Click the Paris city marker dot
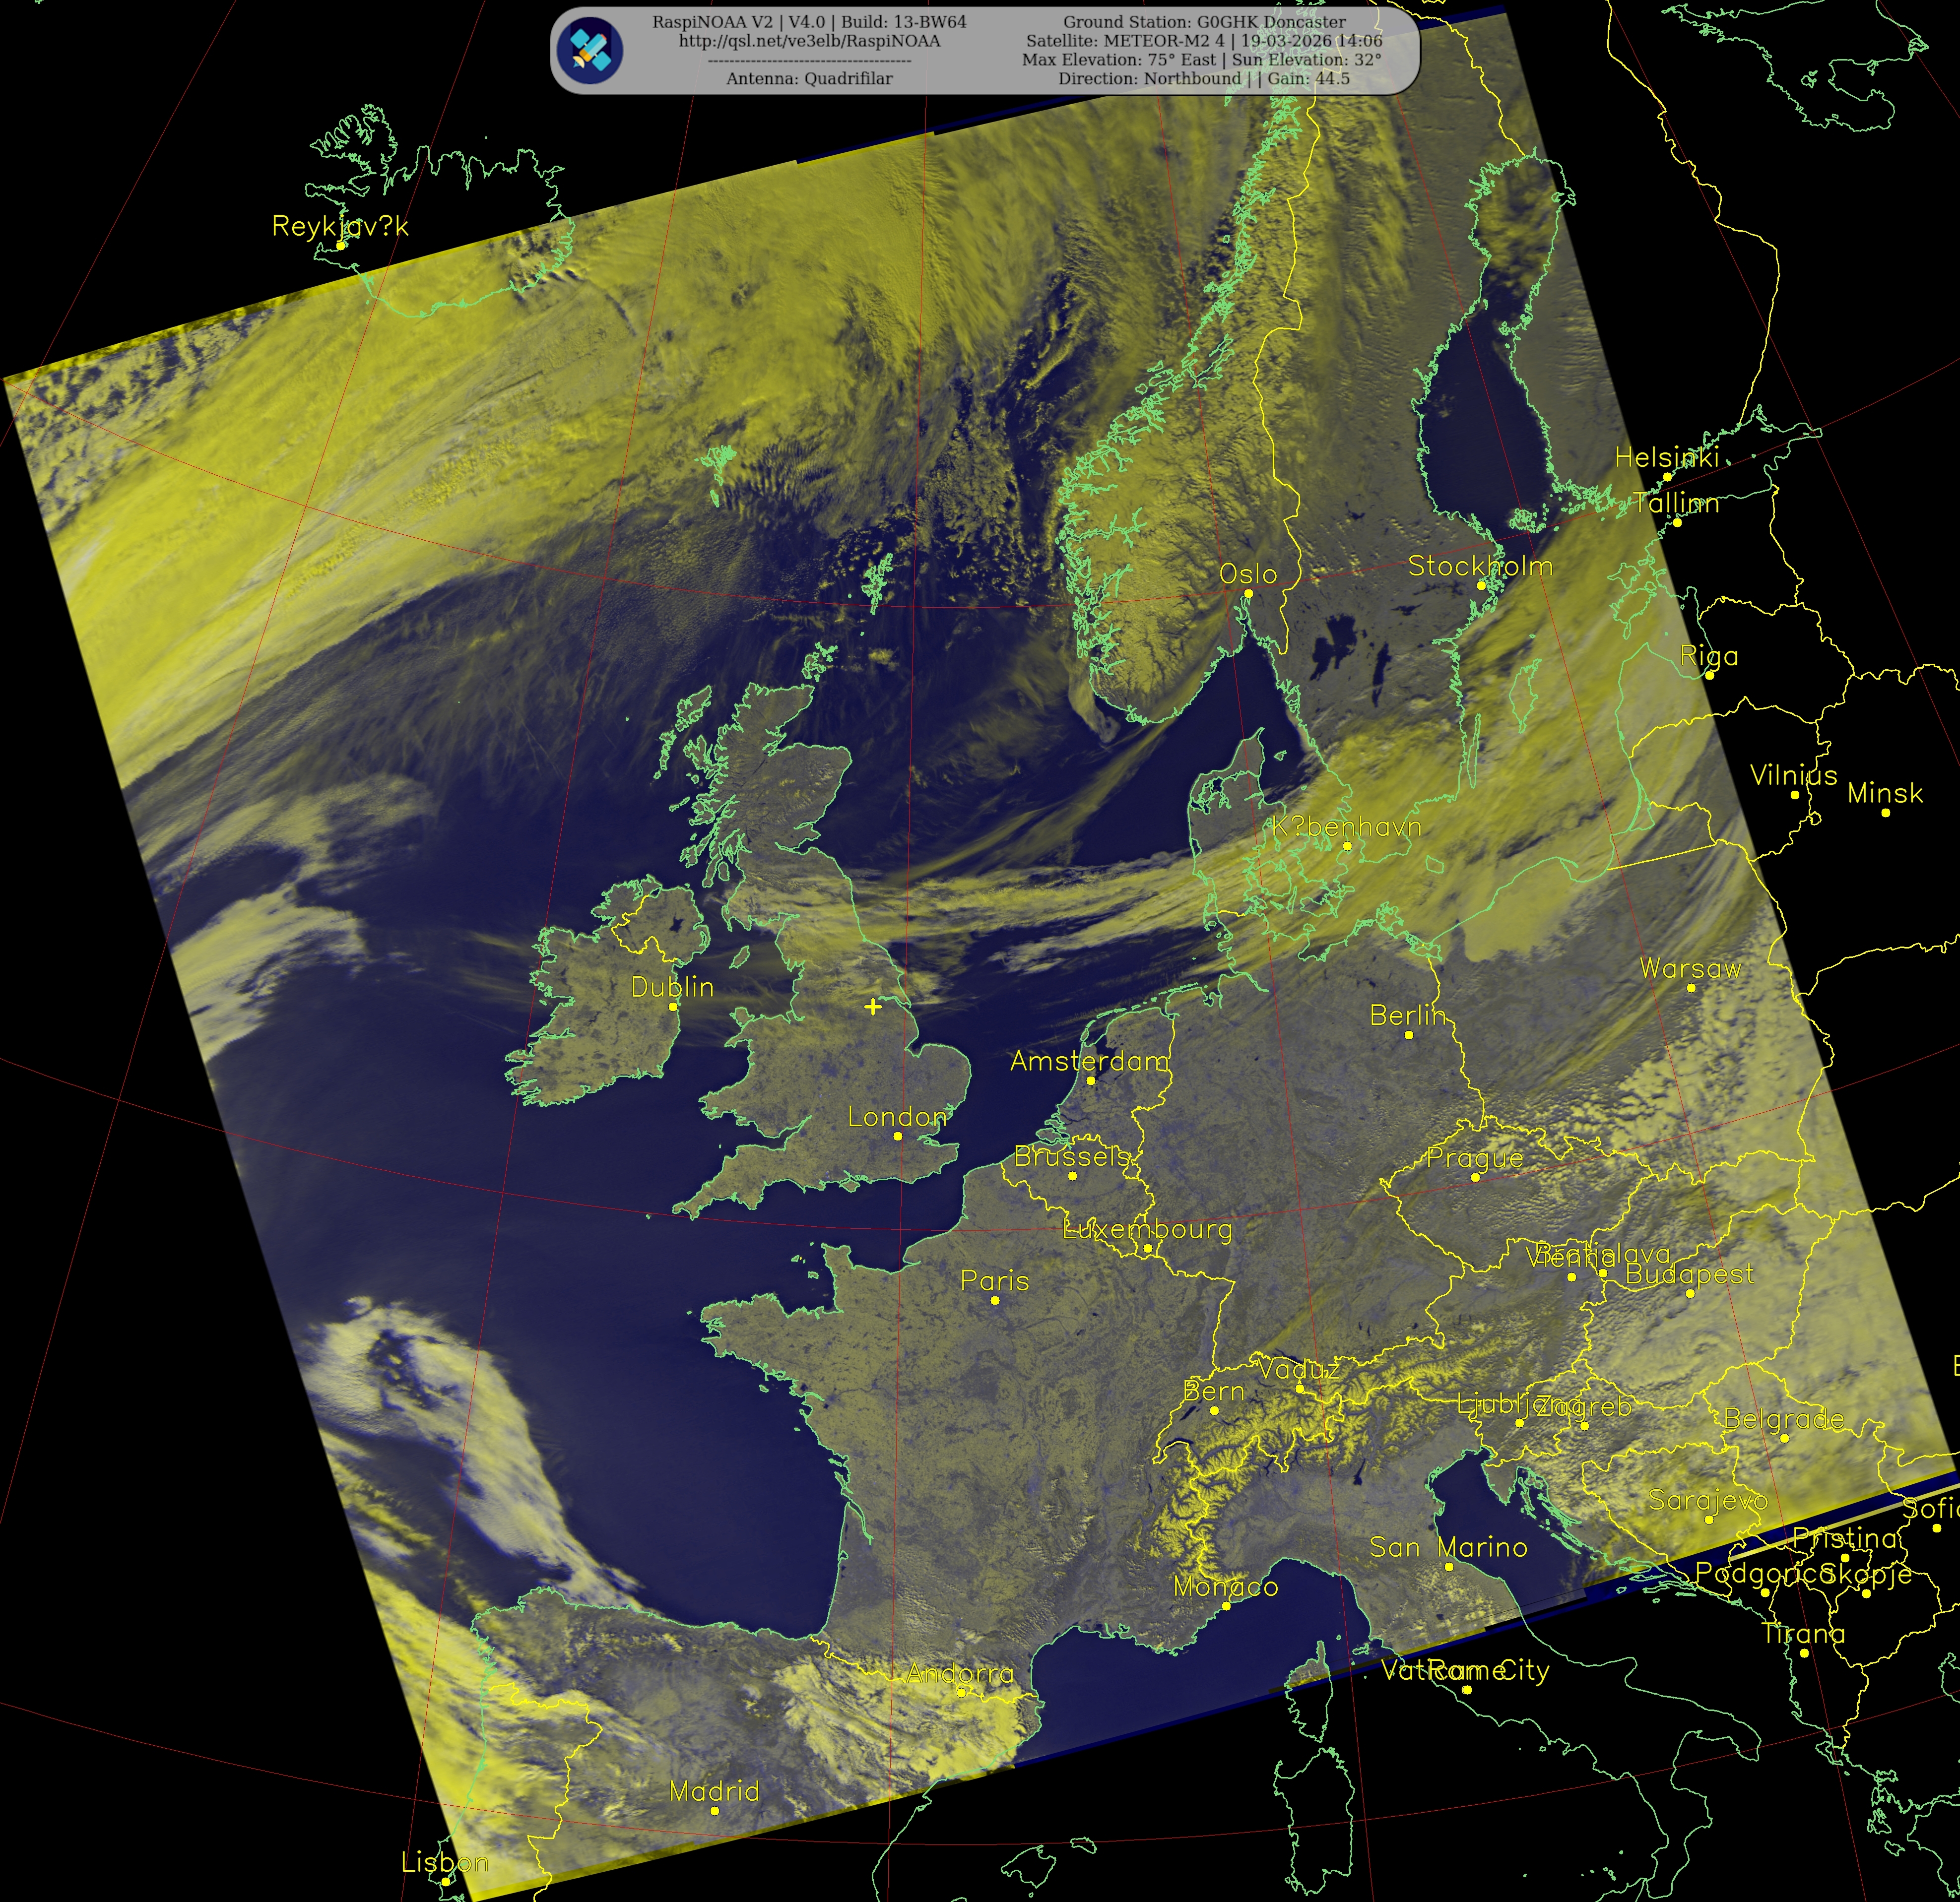 click(x=994, y=1300)
